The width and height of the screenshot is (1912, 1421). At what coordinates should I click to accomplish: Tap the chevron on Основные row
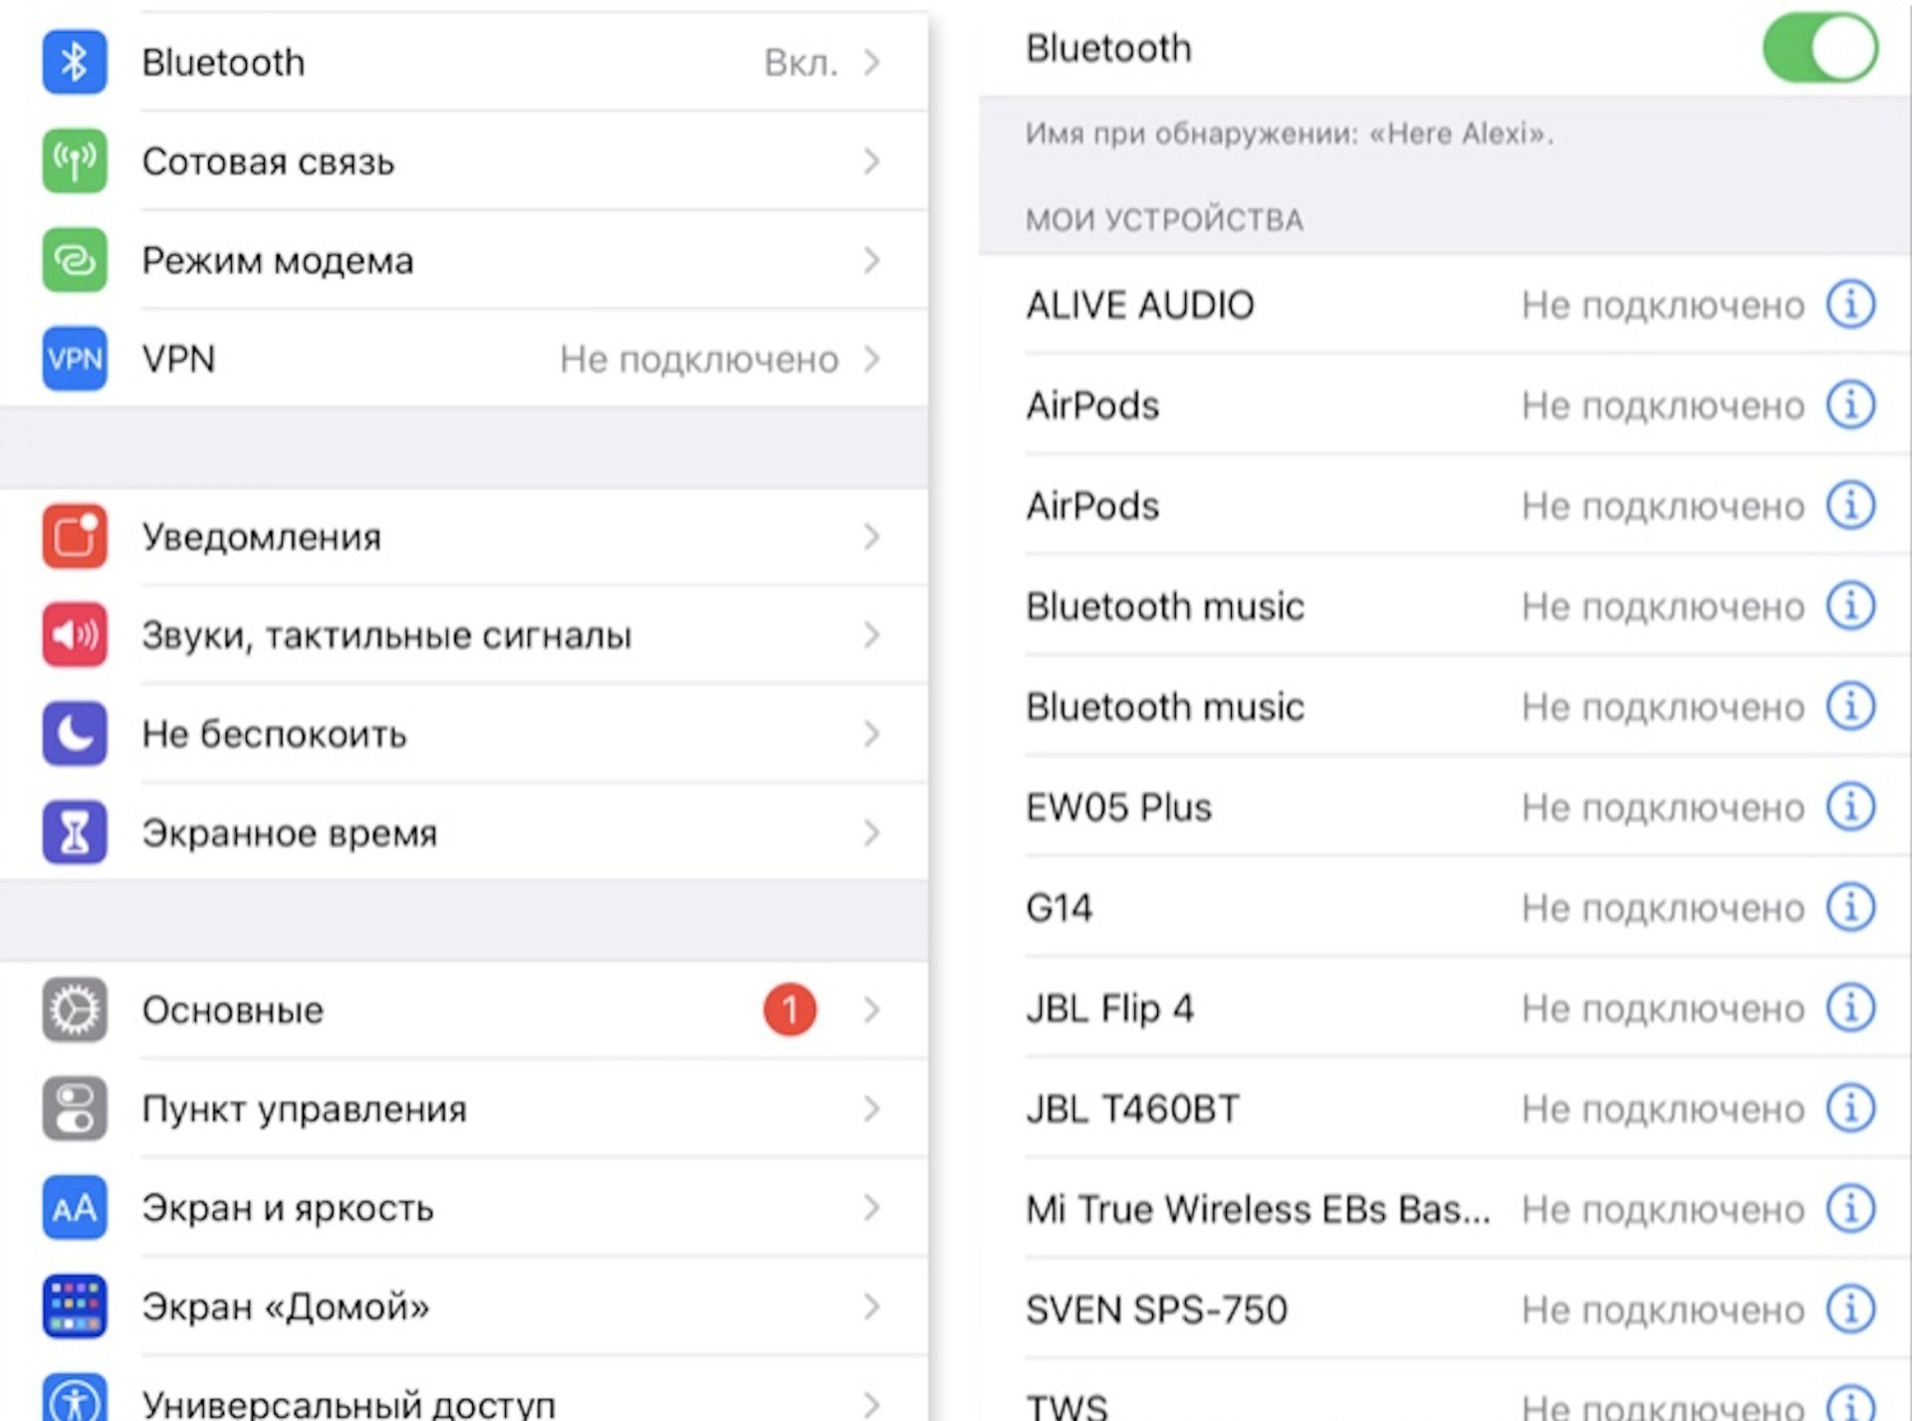click(872, 1010)
